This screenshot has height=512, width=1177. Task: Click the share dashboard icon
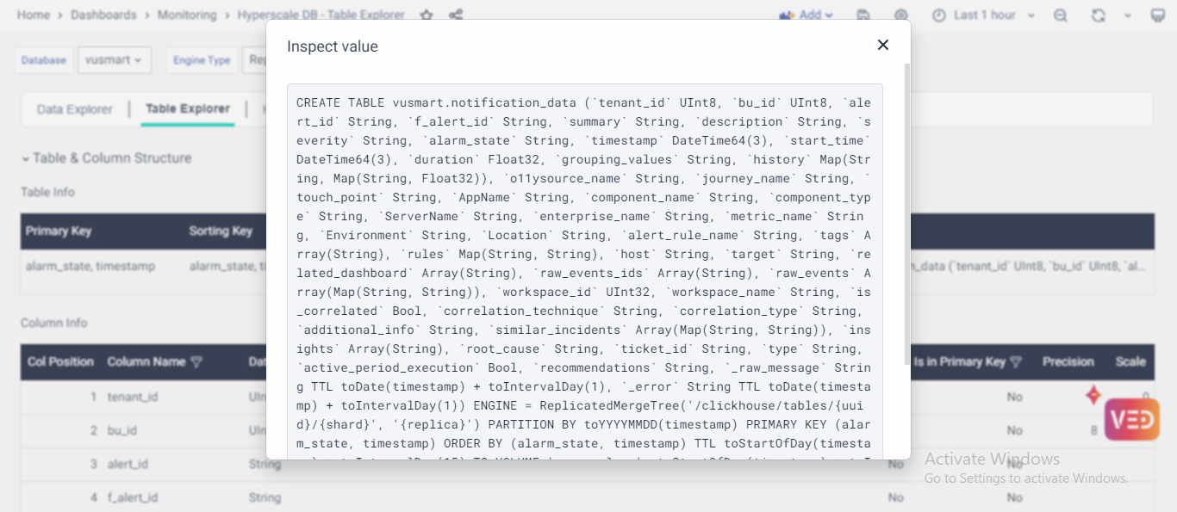(456, 15)
